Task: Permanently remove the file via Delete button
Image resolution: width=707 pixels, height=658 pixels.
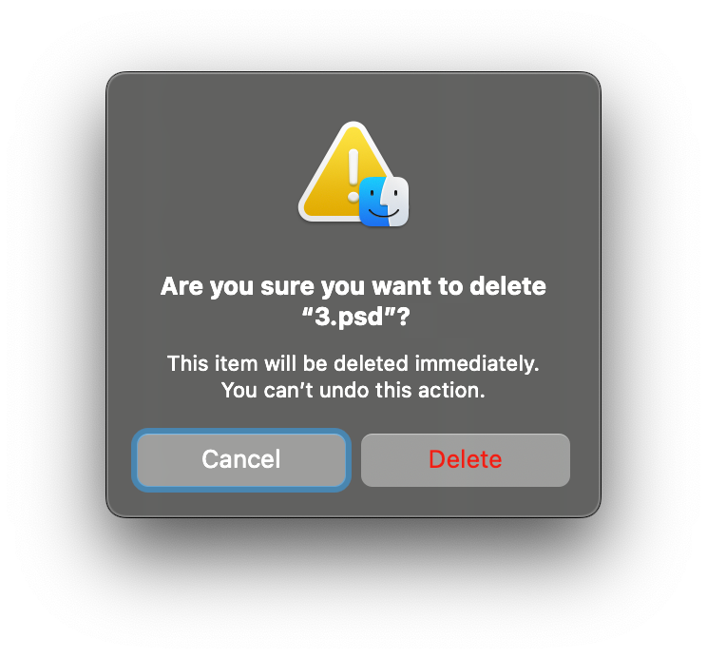Action: coord(466,460)
